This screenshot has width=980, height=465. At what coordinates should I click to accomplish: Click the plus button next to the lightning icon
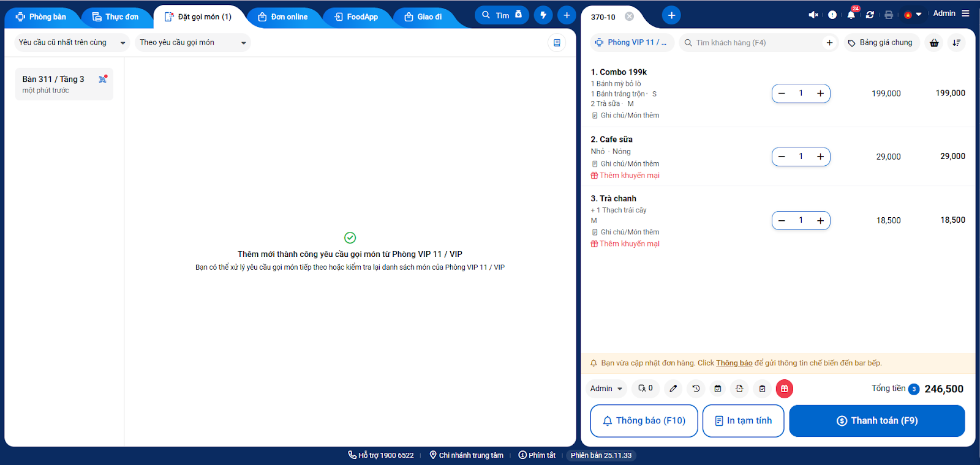(x=567, y=15)
